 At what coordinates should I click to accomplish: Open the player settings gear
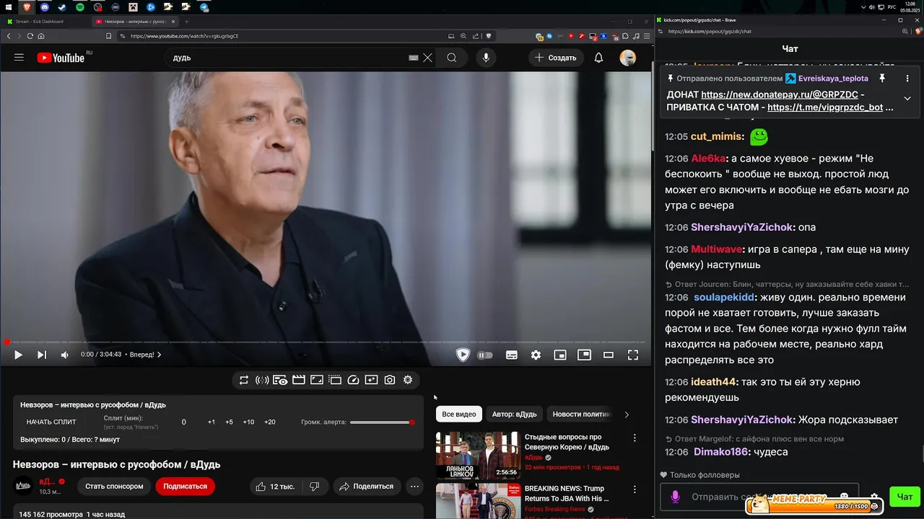(x=536, y=355)
